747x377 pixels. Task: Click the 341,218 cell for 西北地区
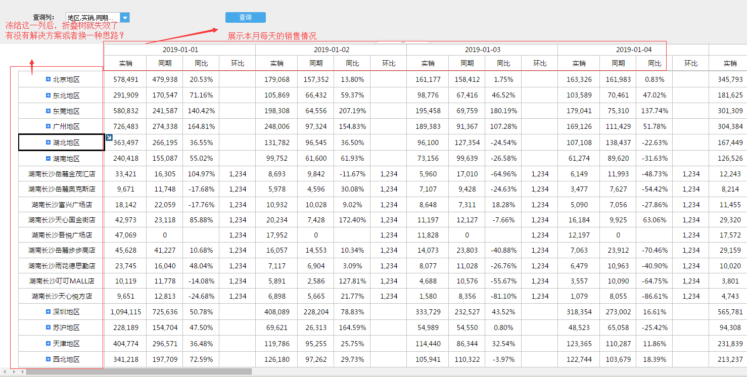125,359
